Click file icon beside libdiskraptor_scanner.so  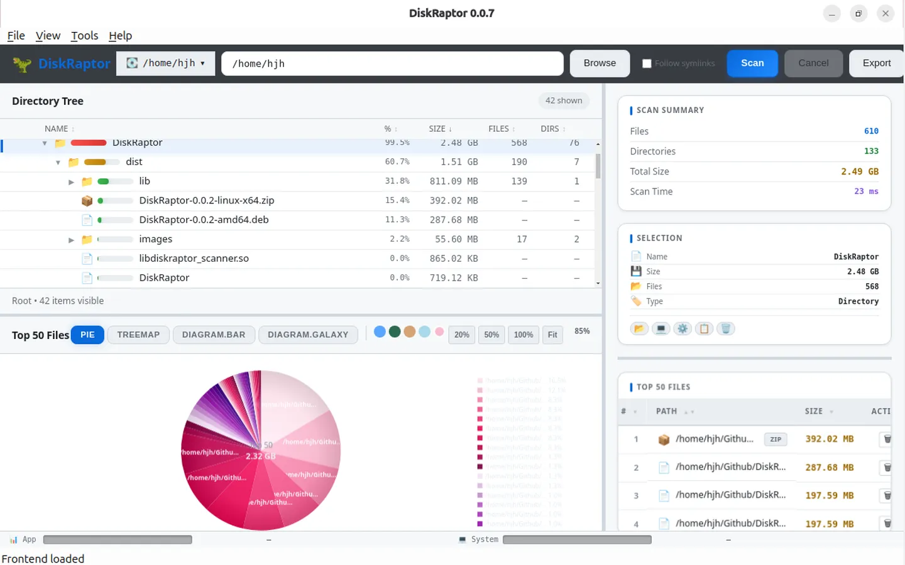[x=87, y=259]
